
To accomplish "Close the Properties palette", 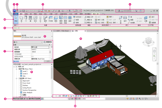I will 52,31.
